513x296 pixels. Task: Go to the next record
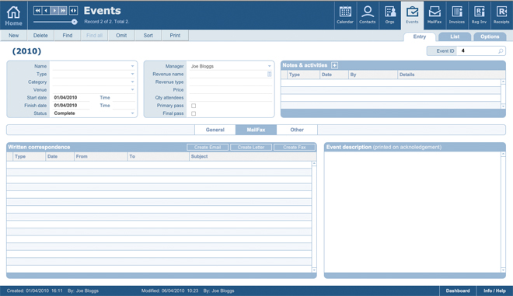pos(54,10)
